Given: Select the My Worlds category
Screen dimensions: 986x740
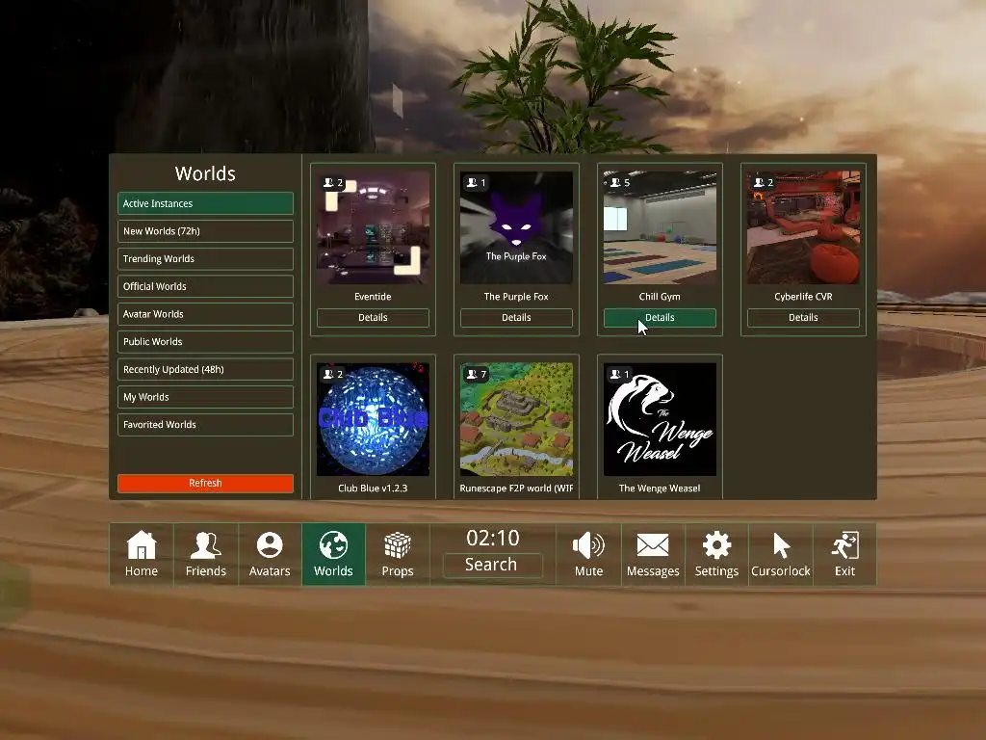Looking at the screenshot, I should tap(205, 397).
